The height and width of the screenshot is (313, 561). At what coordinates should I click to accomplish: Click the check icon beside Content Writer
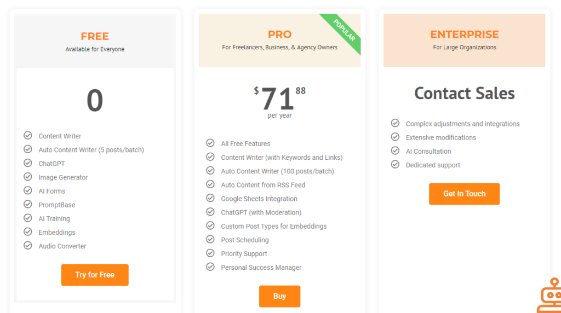pyautogui.click(x=28, y=135)
